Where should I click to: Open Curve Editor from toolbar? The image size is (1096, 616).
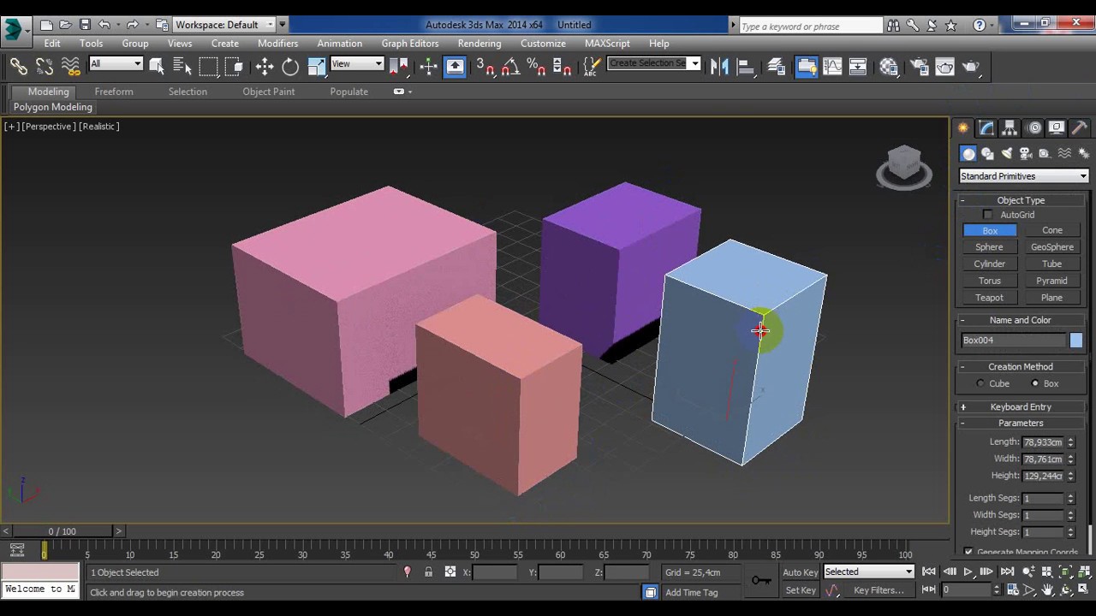click(x=832, y=66)
